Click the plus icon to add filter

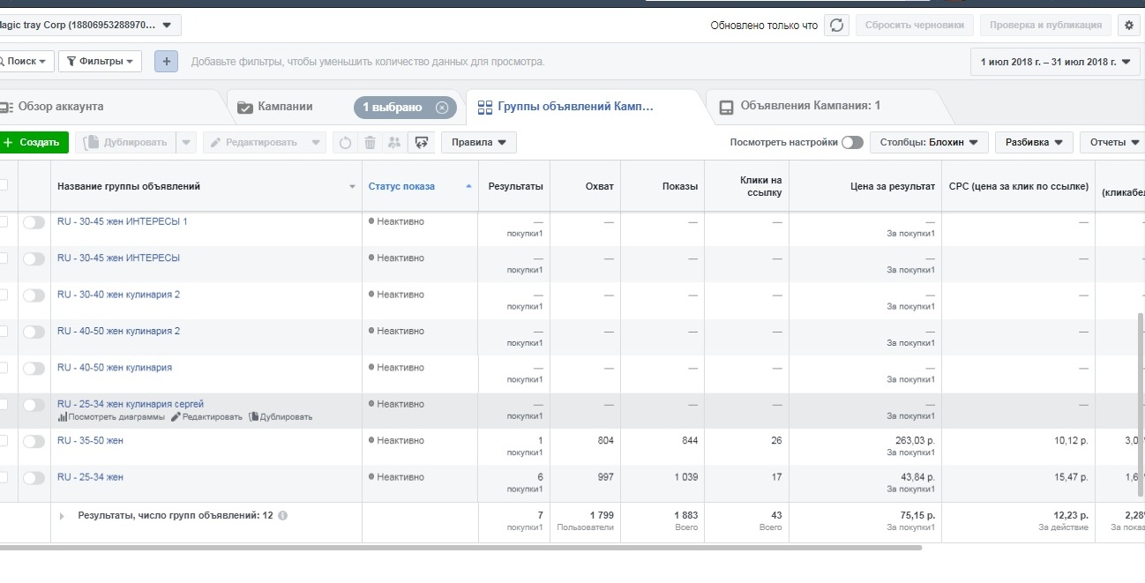(x=166, y=61)
